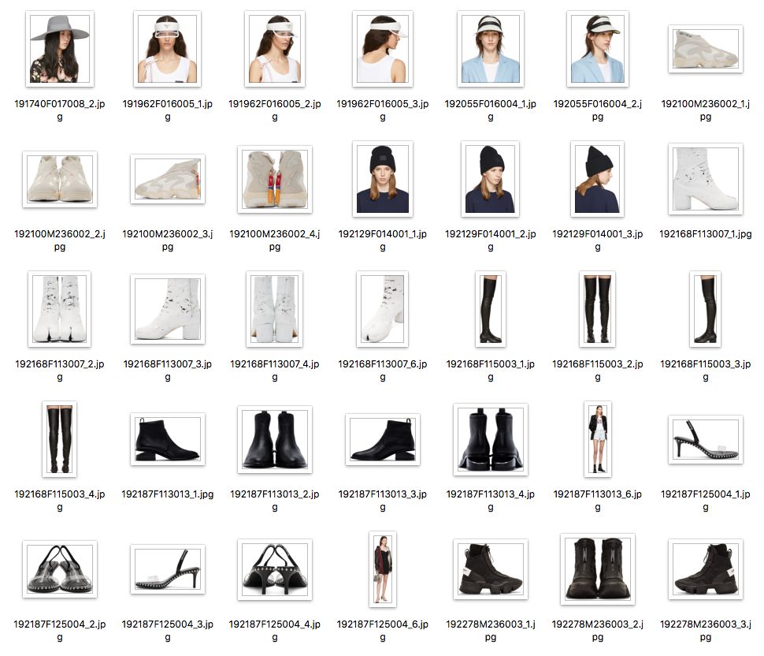The width and height of the screenshot is (764, 656).
Task: Click filename text 192100M236002_3.jpg
Action: pos(167,240)
